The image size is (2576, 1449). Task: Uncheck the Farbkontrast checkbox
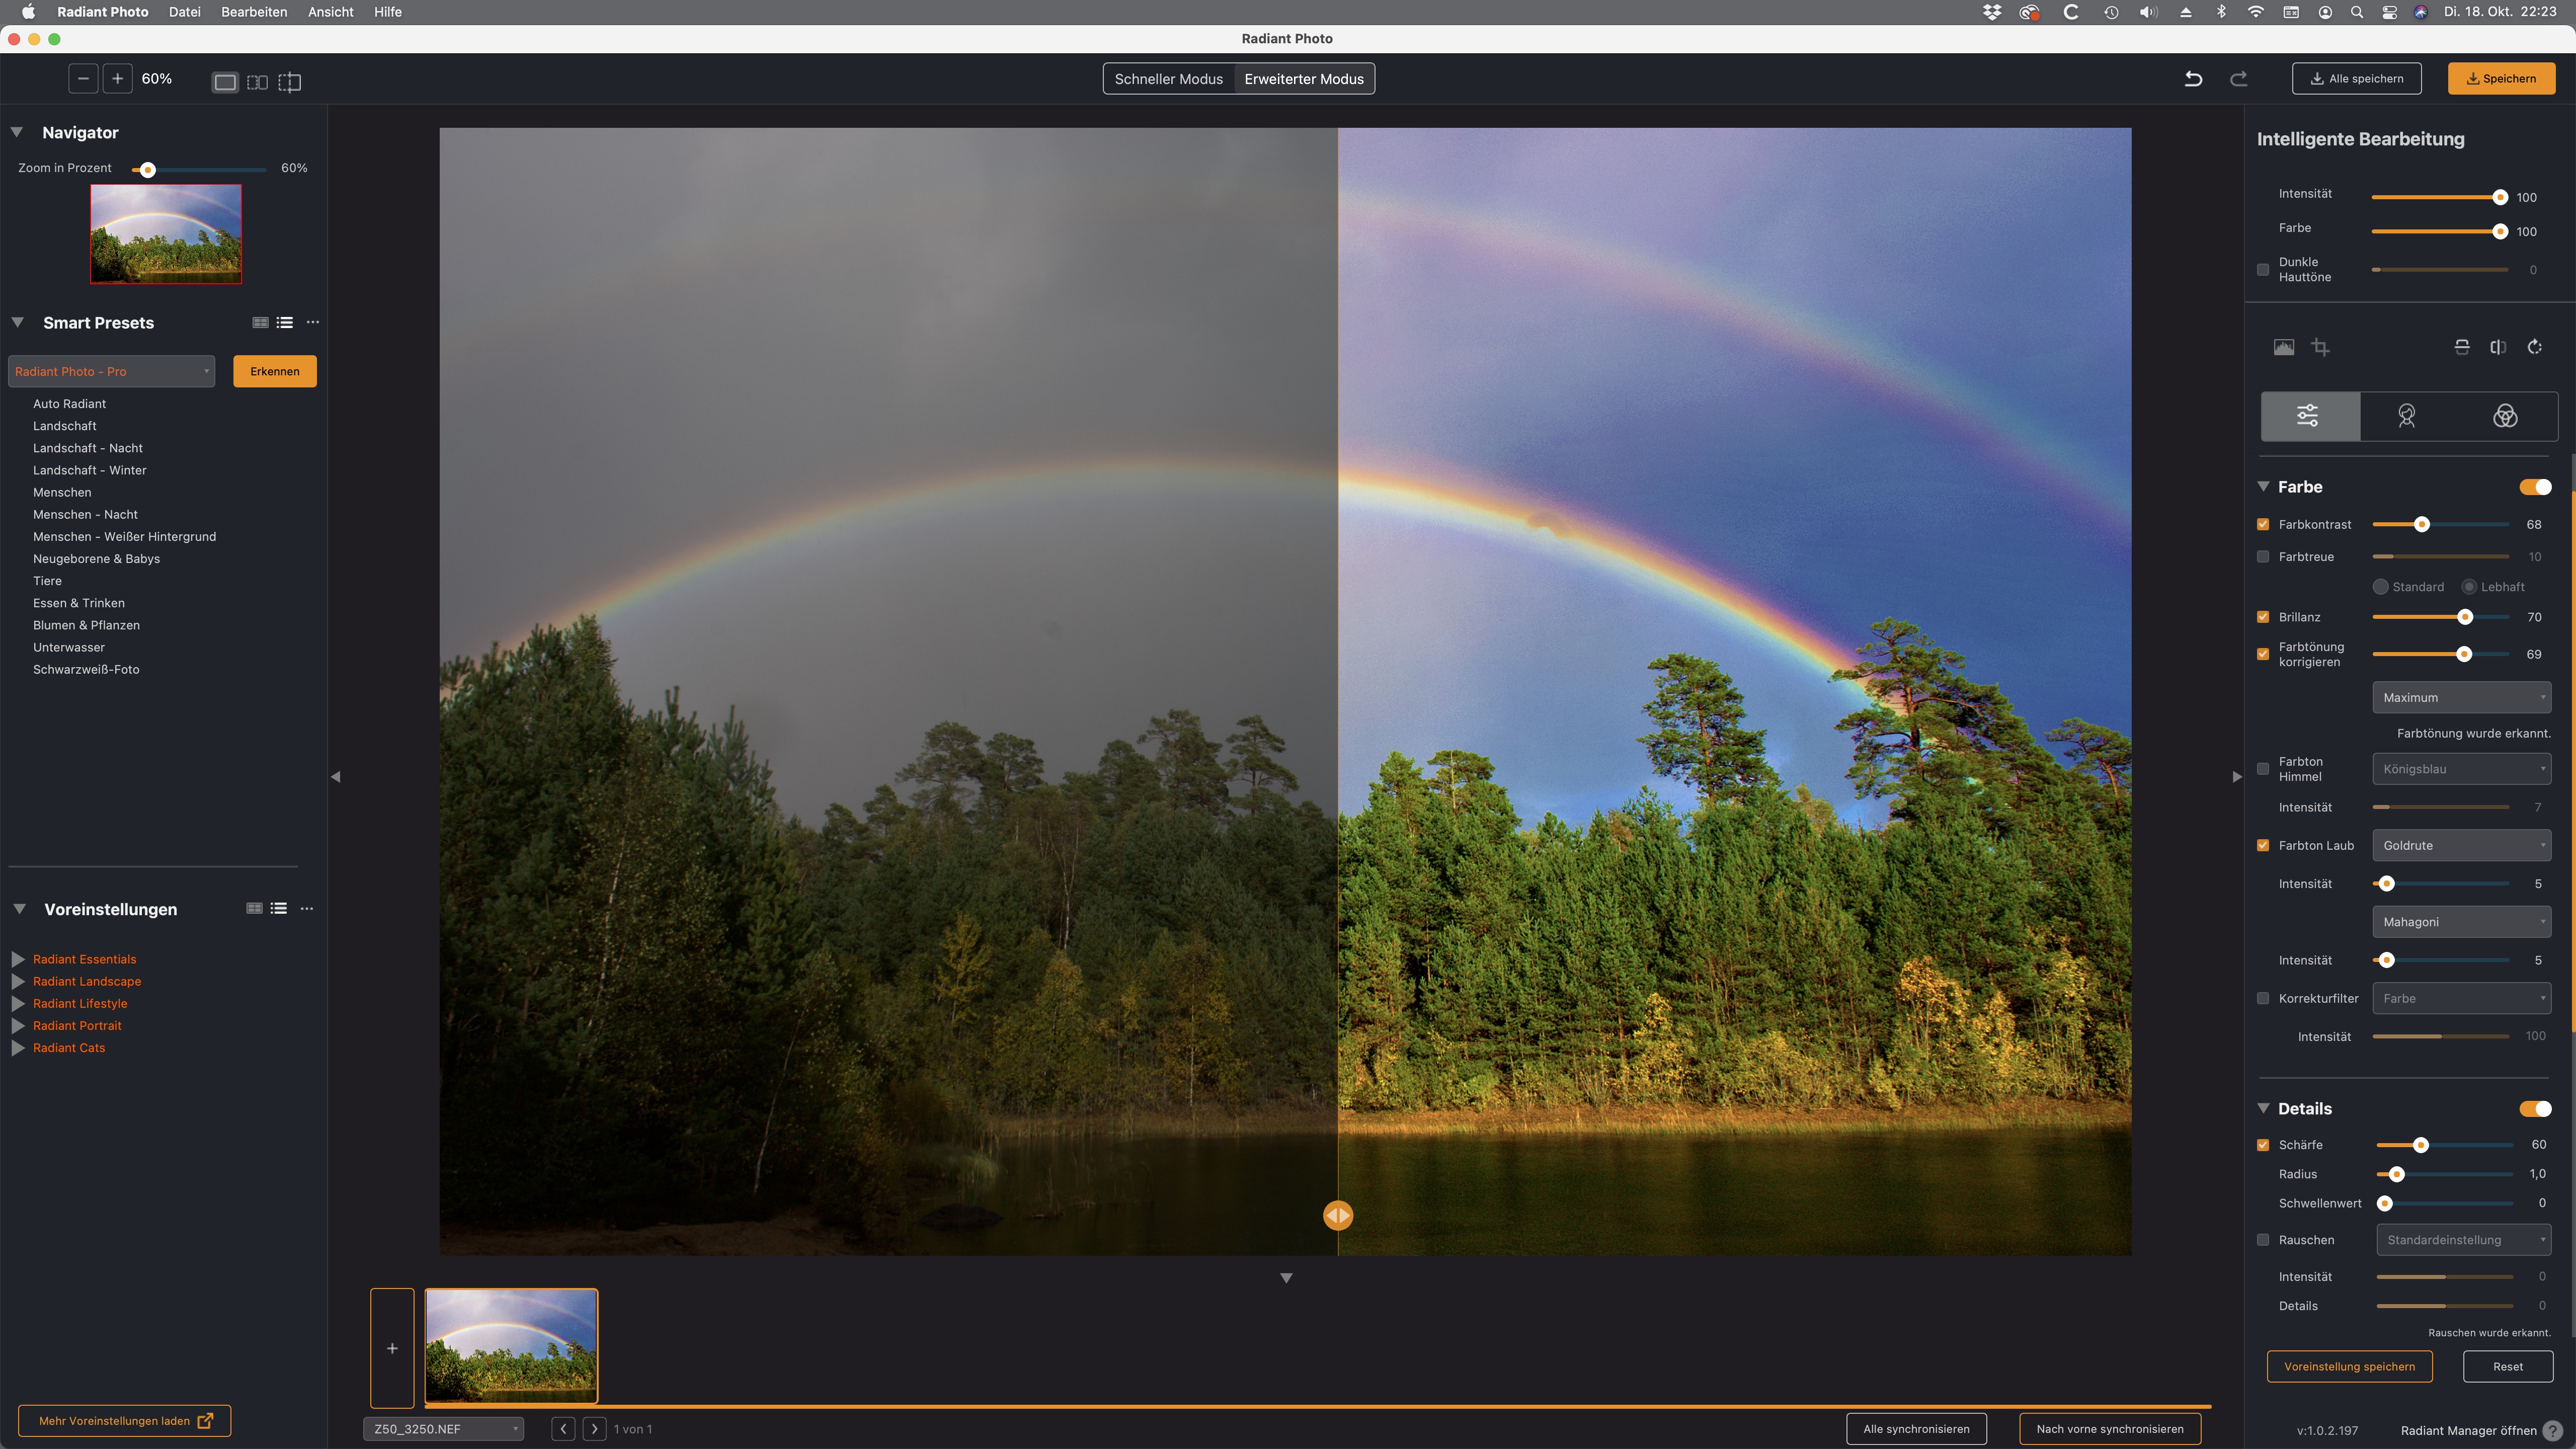click(2263, 524)
